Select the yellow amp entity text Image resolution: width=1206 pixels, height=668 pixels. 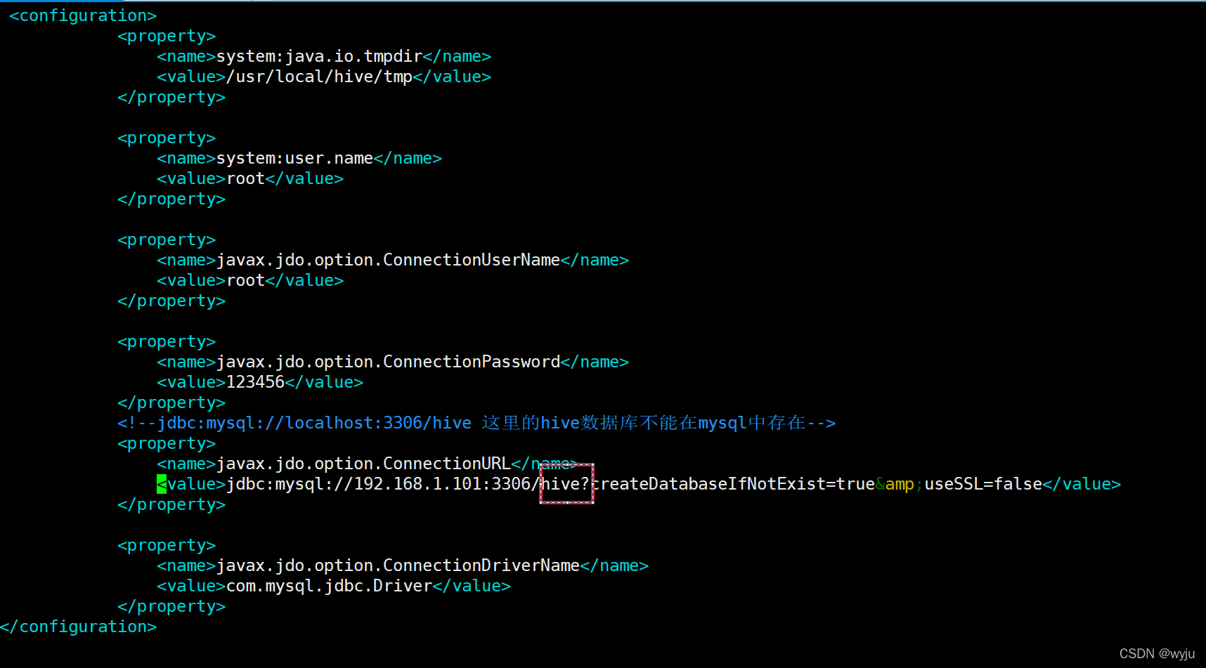coord(897,484)
